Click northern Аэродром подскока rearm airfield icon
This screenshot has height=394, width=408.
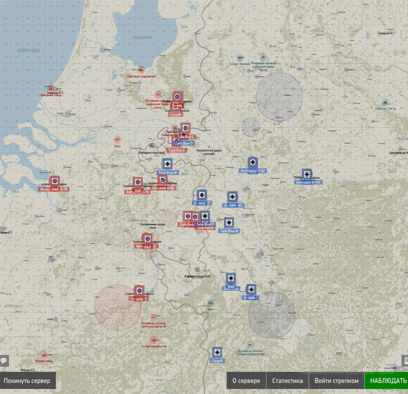click(x=152, y=146)
